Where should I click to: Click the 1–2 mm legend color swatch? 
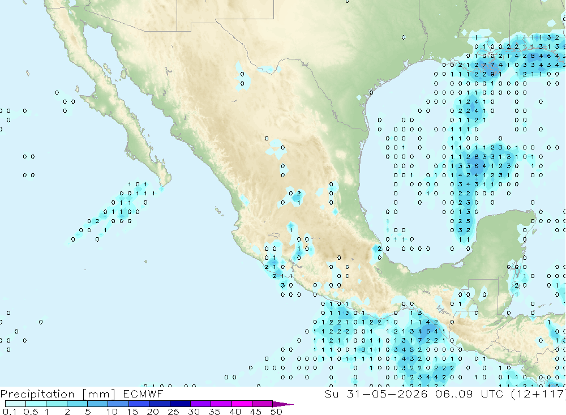[56, 404]
